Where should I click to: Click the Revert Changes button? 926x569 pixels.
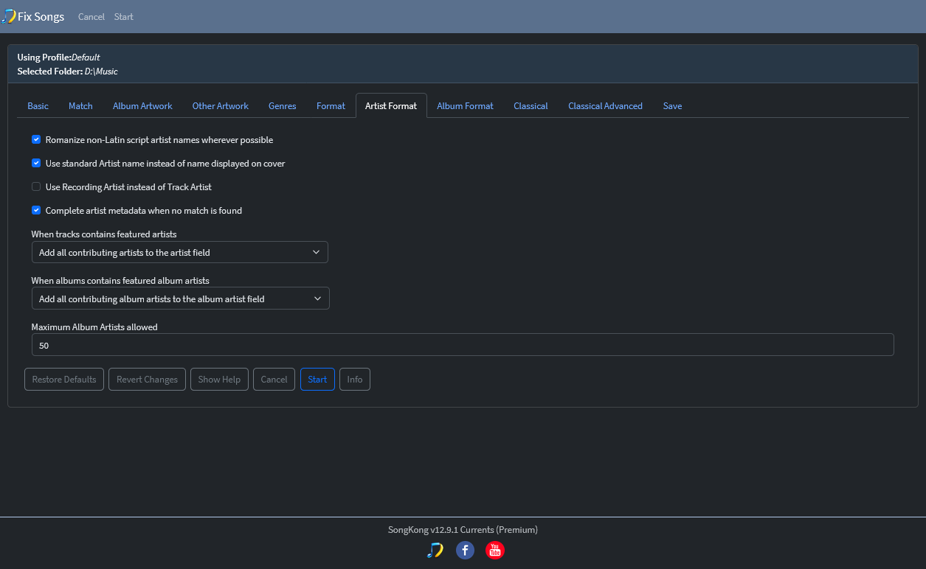(147, 380)
